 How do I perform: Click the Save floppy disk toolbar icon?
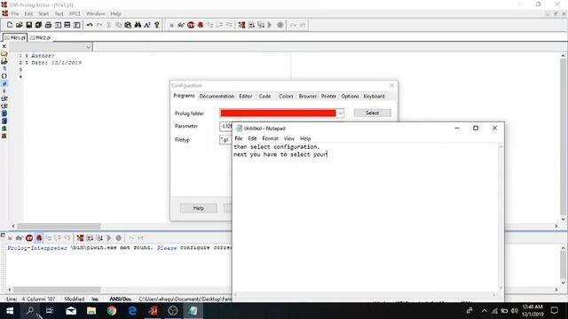(29, 25)
